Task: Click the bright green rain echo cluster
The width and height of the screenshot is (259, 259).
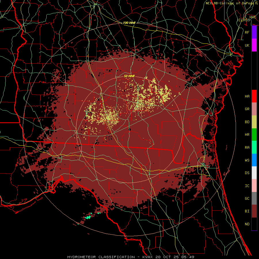Action: (88, 217)
